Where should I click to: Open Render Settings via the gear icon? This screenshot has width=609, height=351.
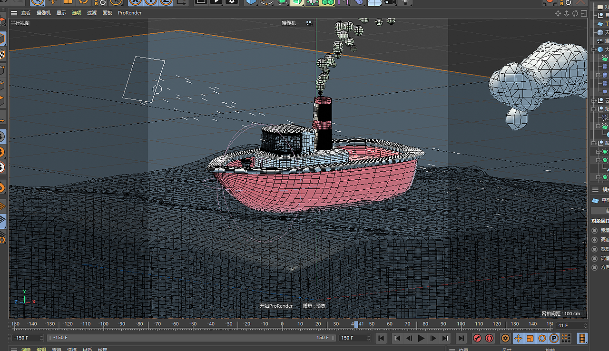(232, 3)
